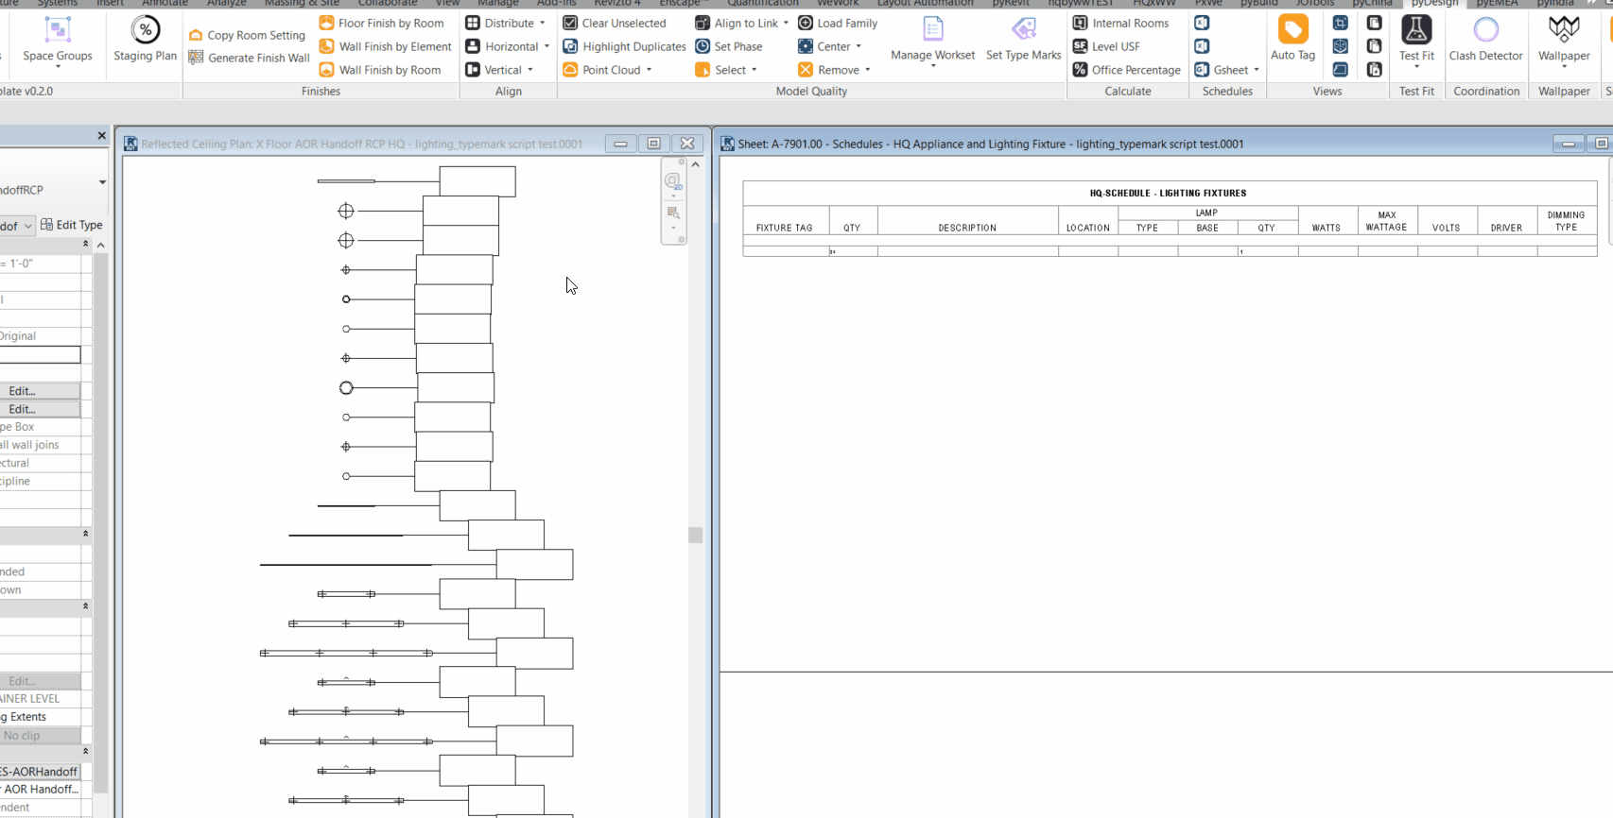Viewport: 1613px width, 818px height.
Task: Click the HQ-SCHEDULE - LIGHTING FIXTURES title
Action: [x=1168, y=193]
